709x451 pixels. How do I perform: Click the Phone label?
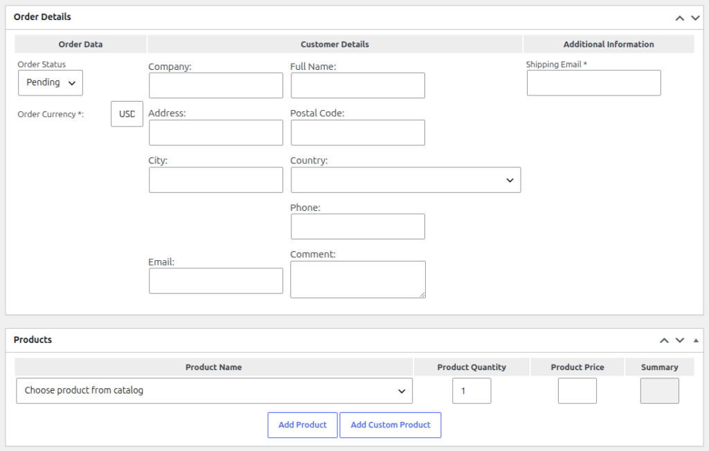click(305, 208)
